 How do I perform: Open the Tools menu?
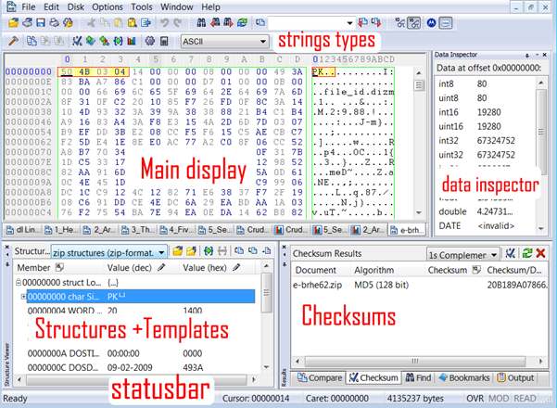click(x=142, y=6)
